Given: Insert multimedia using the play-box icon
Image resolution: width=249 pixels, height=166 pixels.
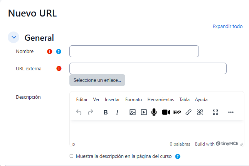Looking at the screenshot, I should tap(144, 112).
